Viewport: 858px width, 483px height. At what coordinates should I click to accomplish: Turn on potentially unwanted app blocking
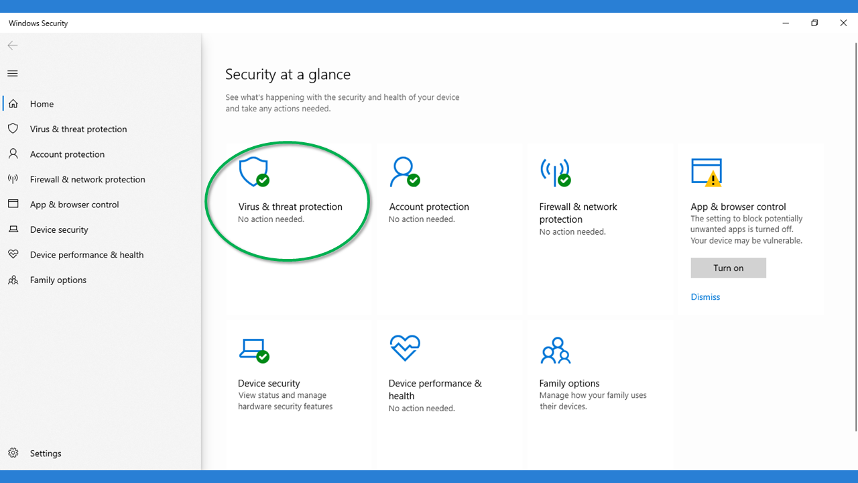click(728, 268)
